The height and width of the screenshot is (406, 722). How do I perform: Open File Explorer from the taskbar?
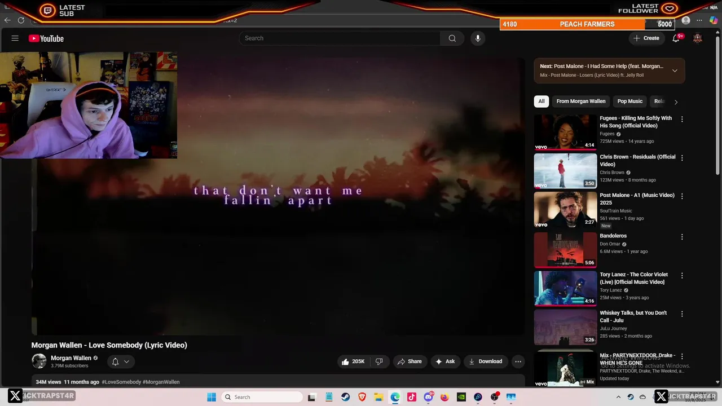click(x=378, y=397)
